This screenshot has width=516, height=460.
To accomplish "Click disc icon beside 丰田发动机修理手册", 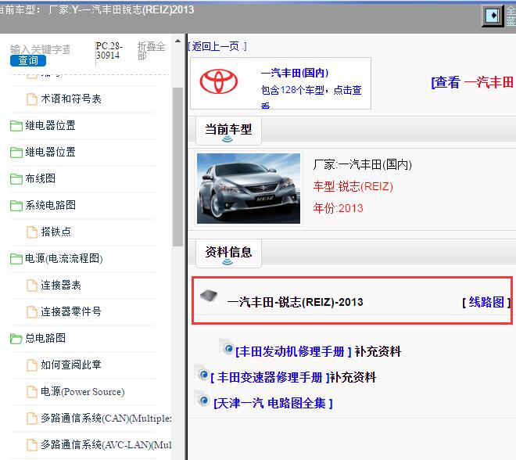I will tap(228, 347).
